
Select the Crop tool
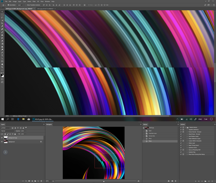[x=2, y=23]
